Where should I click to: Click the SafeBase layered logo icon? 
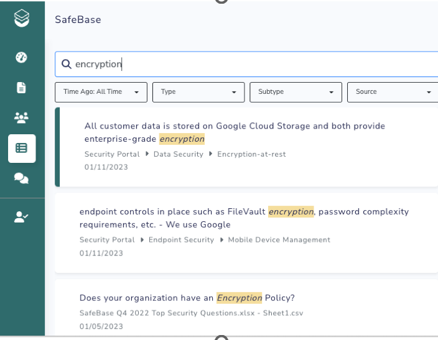pyautogui.click(x=22, y=19)
